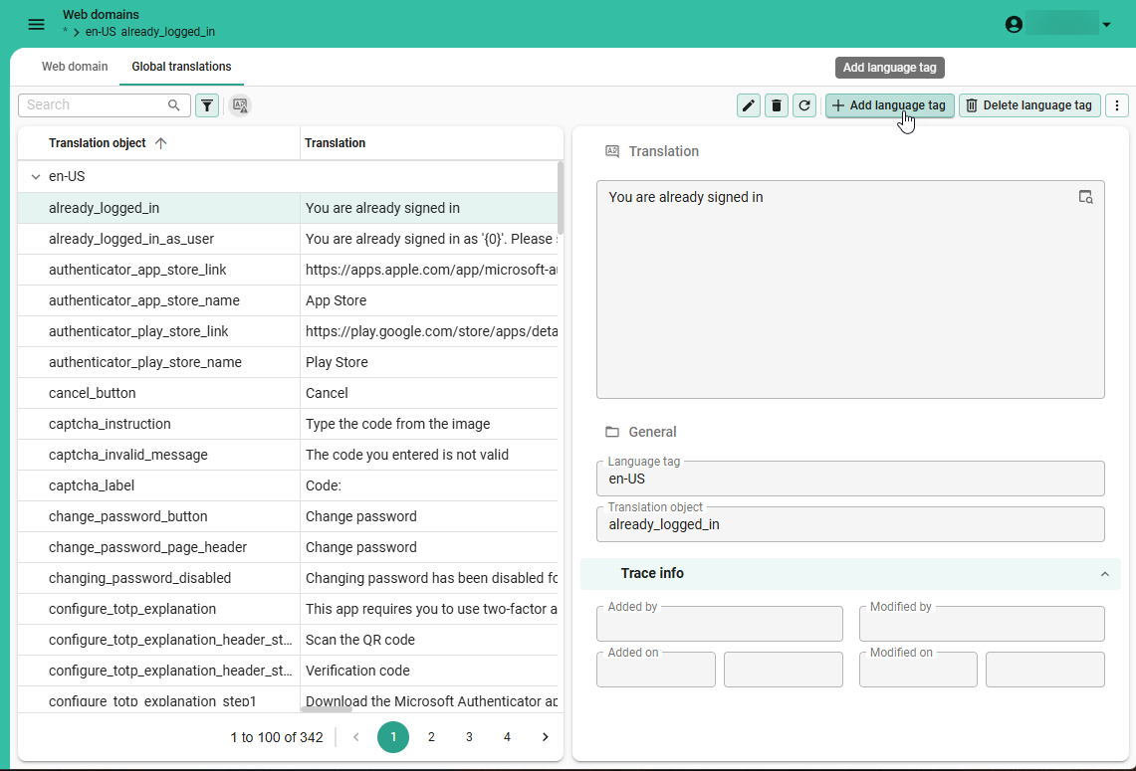Click the filter icon next to search

(207, 105)
